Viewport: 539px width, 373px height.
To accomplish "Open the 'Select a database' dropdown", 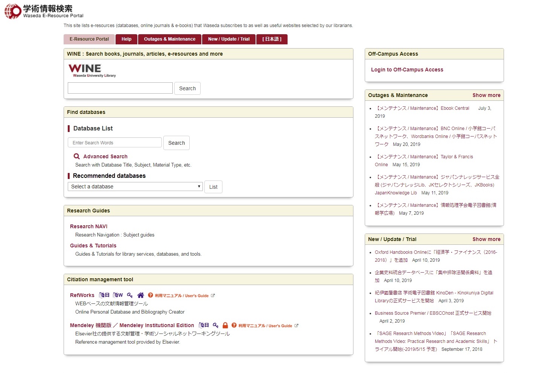I will click(136, 186).
